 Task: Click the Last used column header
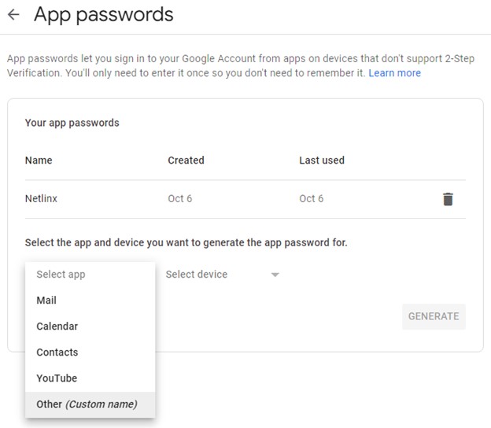pyautogui.click(x=322, y=160)
